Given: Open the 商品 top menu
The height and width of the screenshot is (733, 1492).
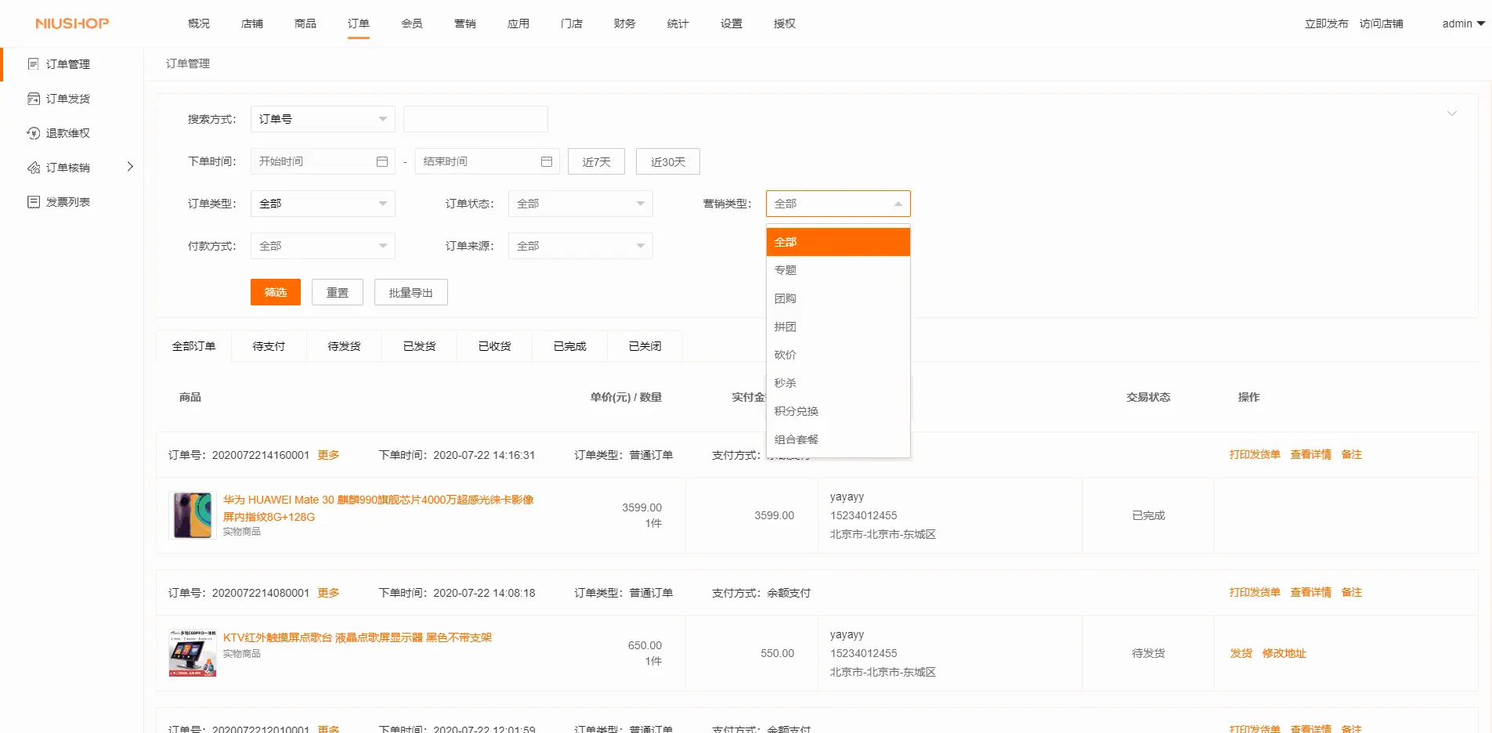Looking at the screenshot, I should pyautogui.click(x=305, y=23).
